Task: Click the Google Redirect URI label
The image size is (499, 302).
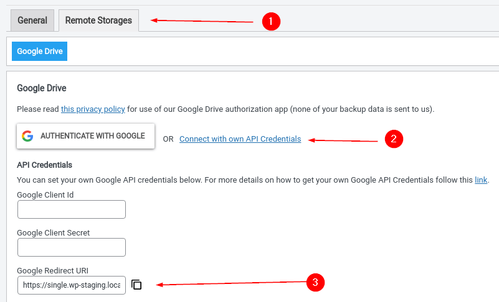Action: coord(52,270)
